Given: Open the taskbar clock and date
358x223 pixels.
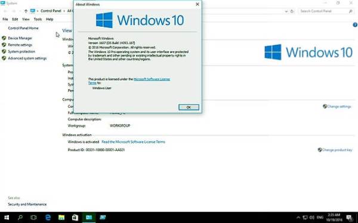Looking at the screenshot, I should tap(334, 218).
